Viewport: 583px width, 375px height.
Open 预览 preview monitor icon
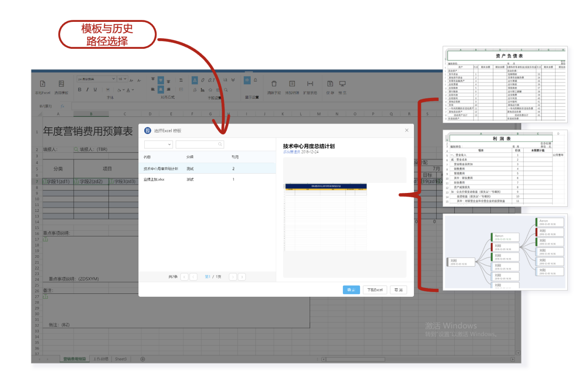342,84
